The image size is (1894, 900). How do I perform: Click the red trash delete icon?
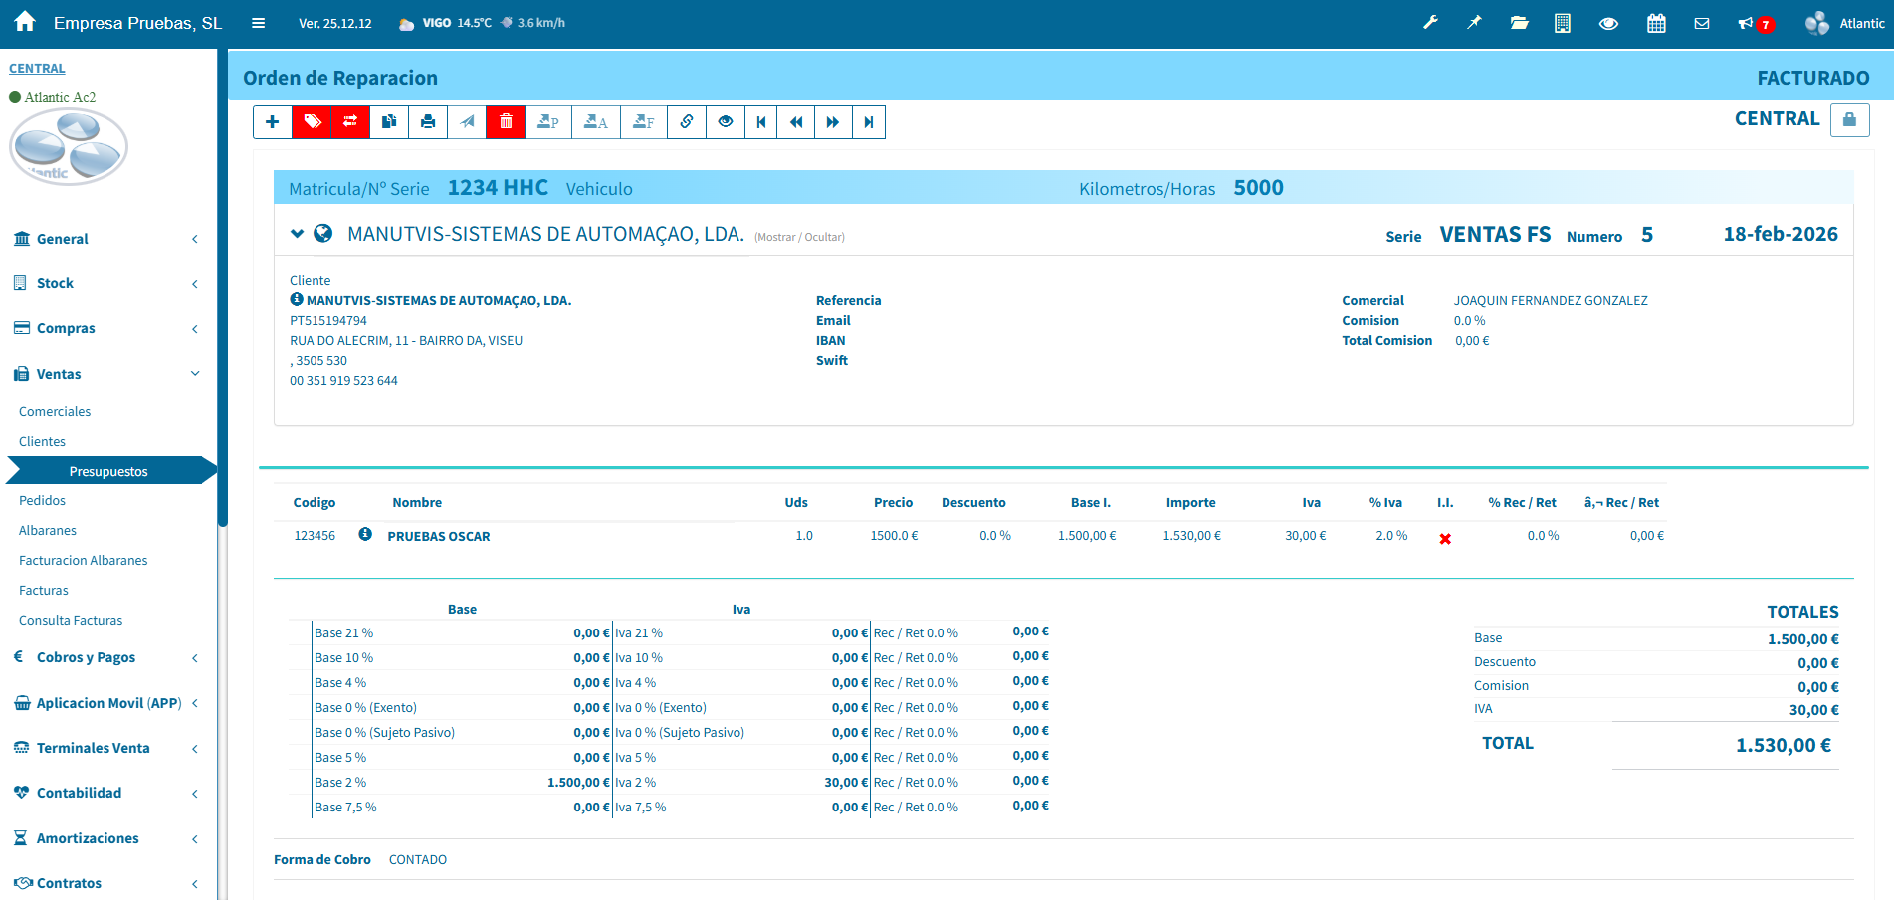click(x=506, y=122)
